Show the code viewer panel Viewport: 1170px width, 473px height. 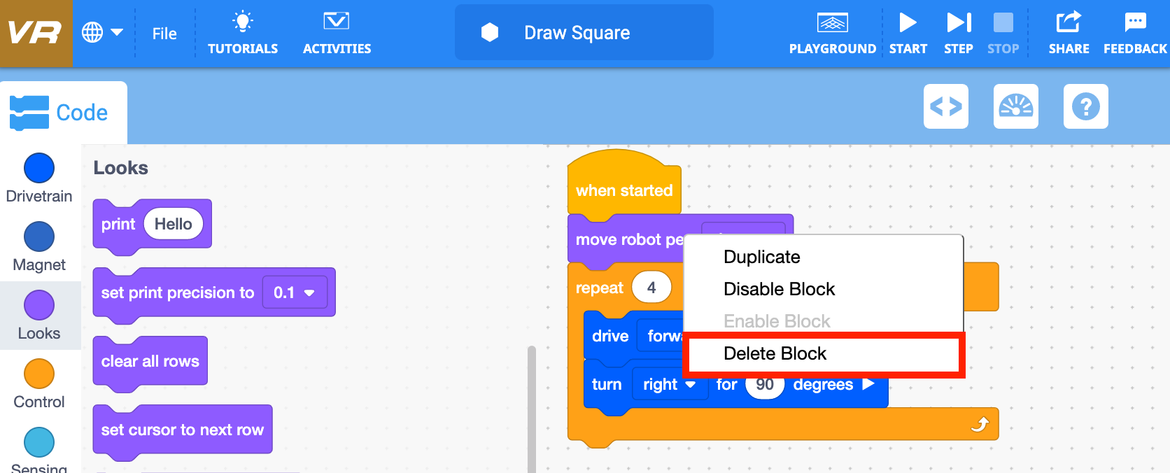pos(945,106)
